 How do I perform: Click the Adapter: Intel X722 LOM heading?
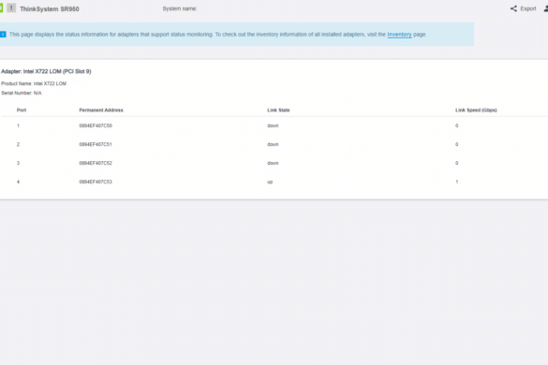point(46,71)
